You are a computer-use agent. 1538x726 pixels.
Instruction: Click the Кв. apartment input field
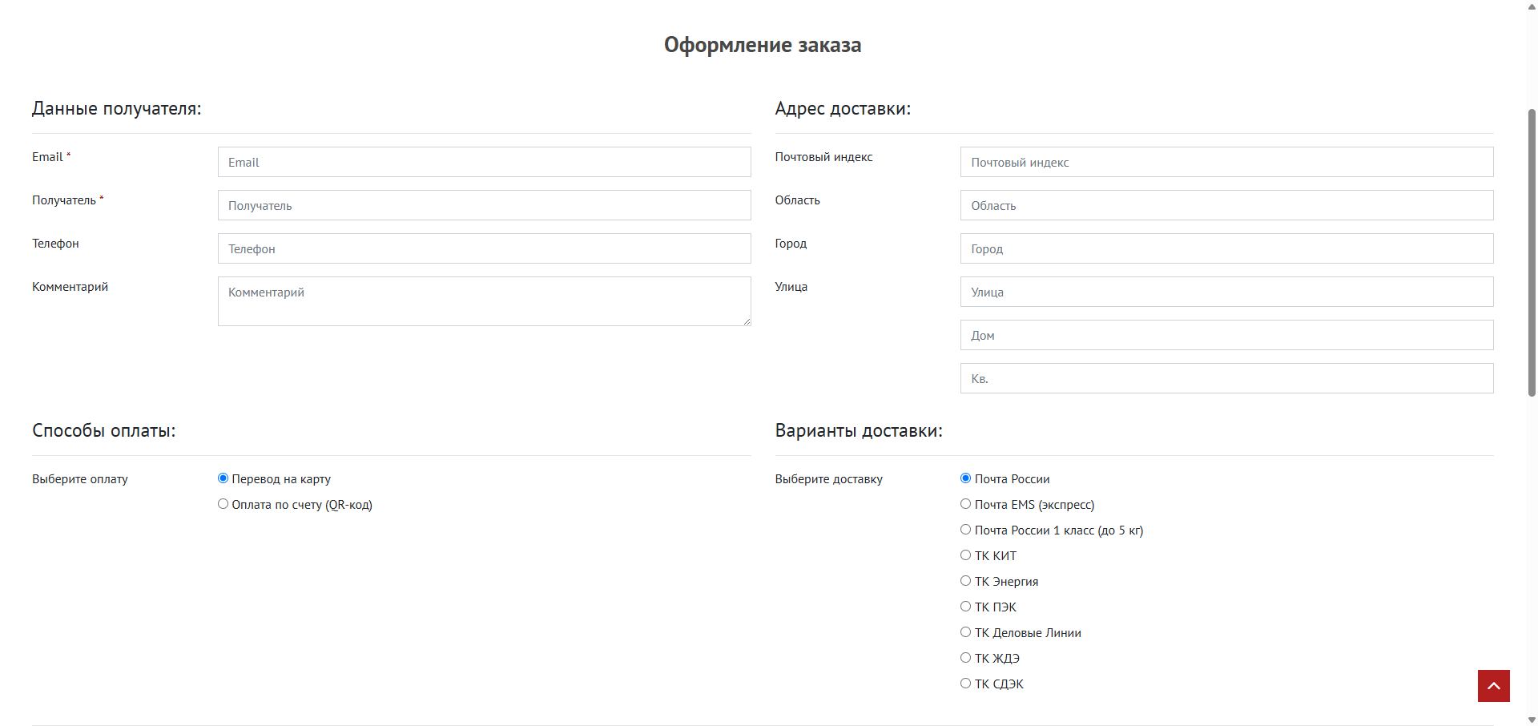click(1226, 378)
